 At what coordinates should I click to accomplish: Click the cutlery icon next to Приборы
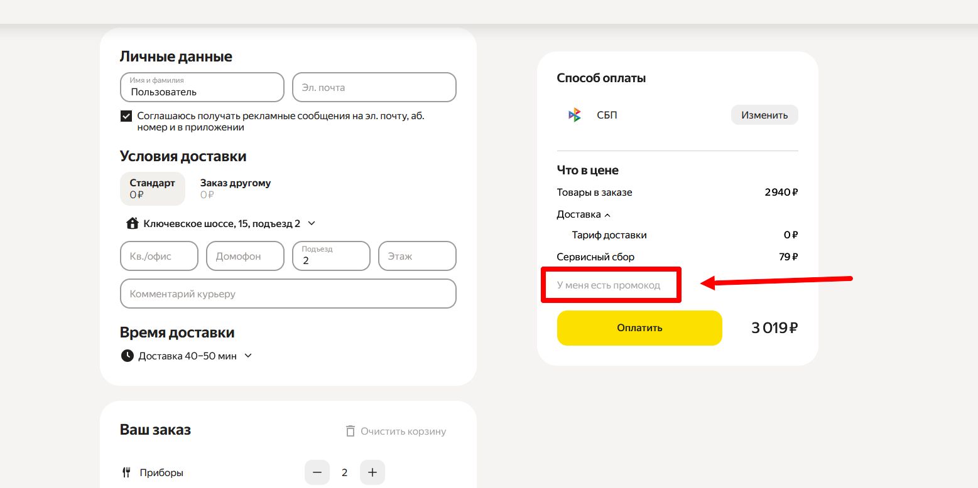[126, 472]
